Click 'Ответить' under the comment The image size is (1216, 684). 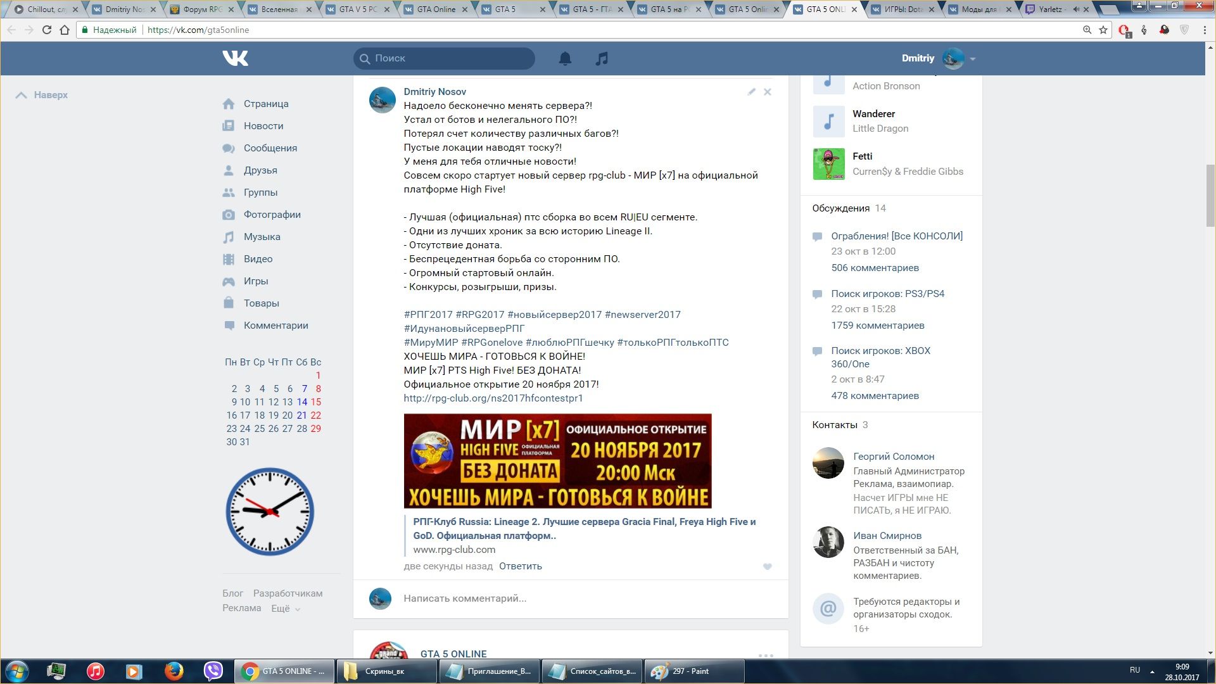(x=520, y=566)
